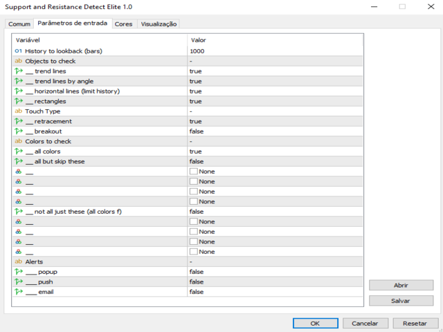The width and height of the screenshot is (443, 332).
Task: Go to the Visualização tab
Action: (x=159, y=24)
